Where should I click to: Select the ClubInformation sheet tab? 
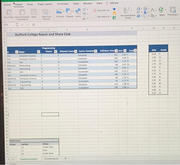click(29, 159)
